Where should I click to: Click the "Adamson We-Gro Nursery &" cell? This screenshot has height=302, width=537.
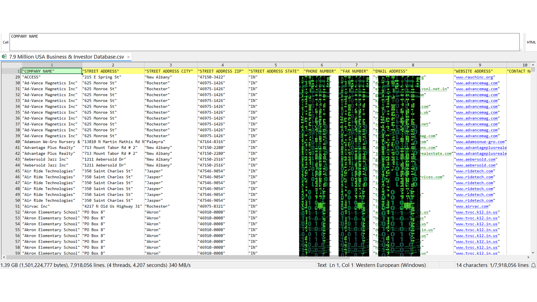click(x=52, y=142)
